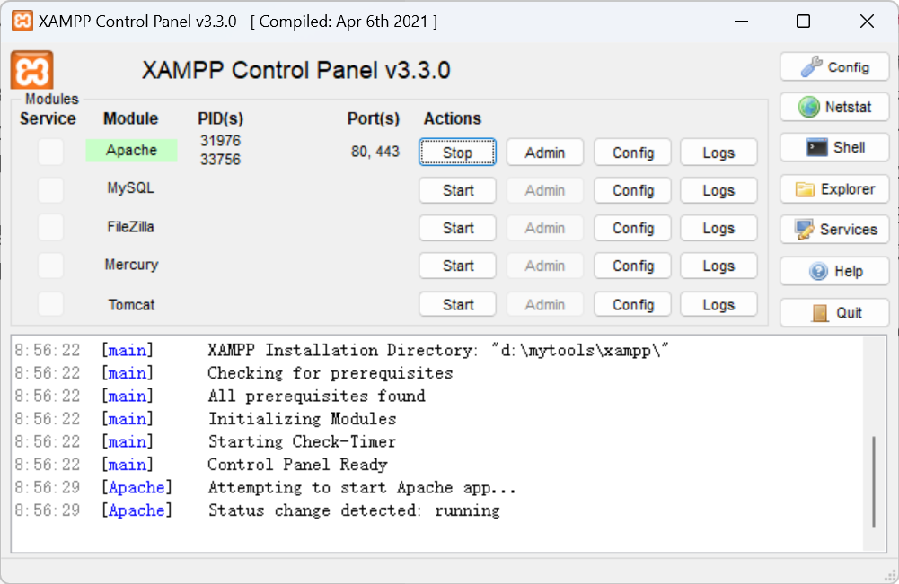Stop the Apache module
The width and height of the screenshot is (899, 584).
tap(457, 153)
